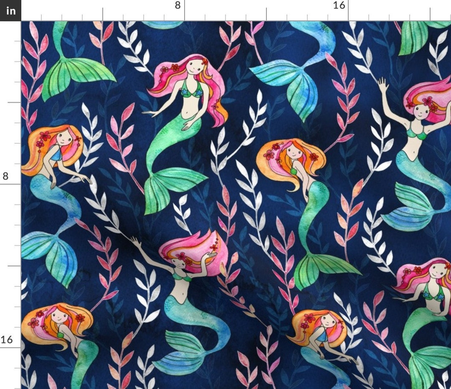
Task: Toggle the number 8 on the top ruler
Action: tap(177, 6)
